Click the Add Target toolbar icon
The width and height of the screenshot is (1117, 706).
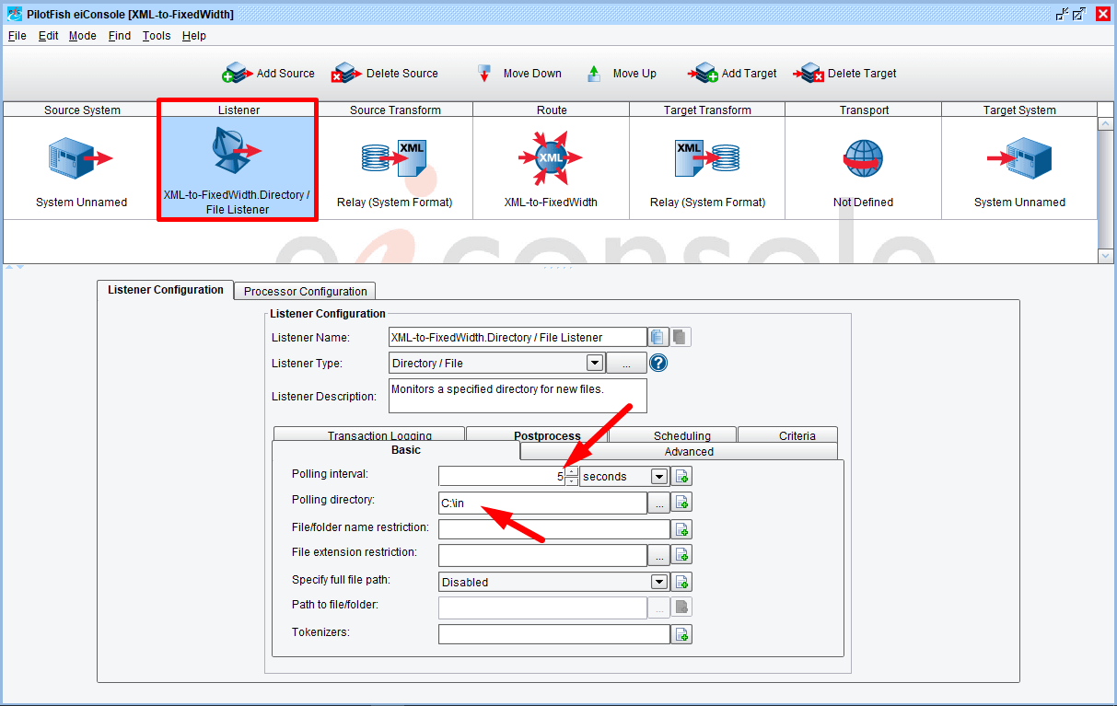[703, 74]
